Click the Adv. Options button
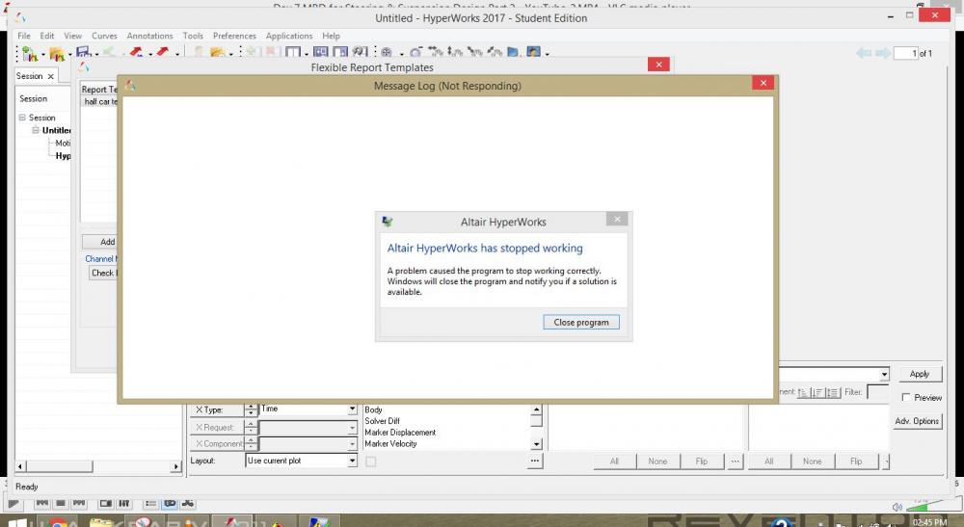This screenshot has width=964, height=527. 917,421
